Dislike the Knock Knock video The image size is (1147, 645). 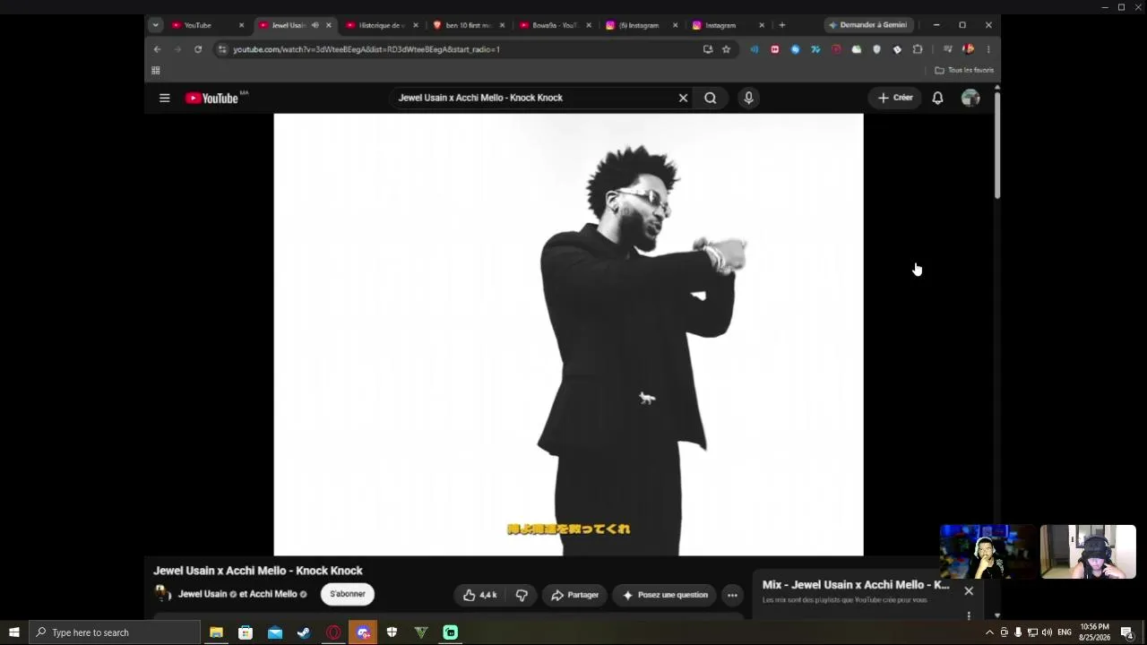[522, 595]
